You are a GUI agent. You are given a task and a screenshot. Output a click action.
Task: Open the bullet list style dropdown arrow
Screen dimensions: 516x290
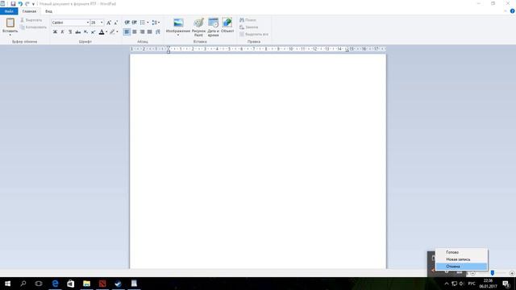point(148,23)
